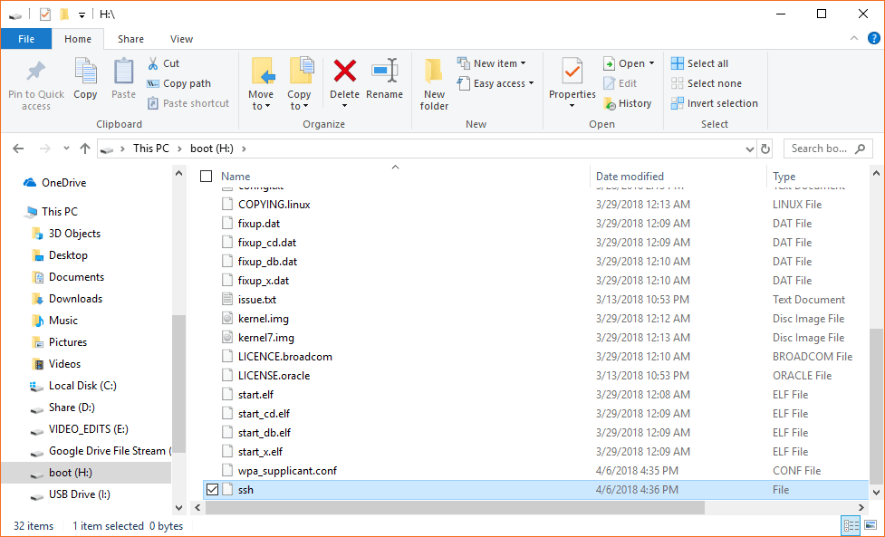885x537 pixels.
Task: Switch to View ribbon tab
Action: click(x=182, y=39)
